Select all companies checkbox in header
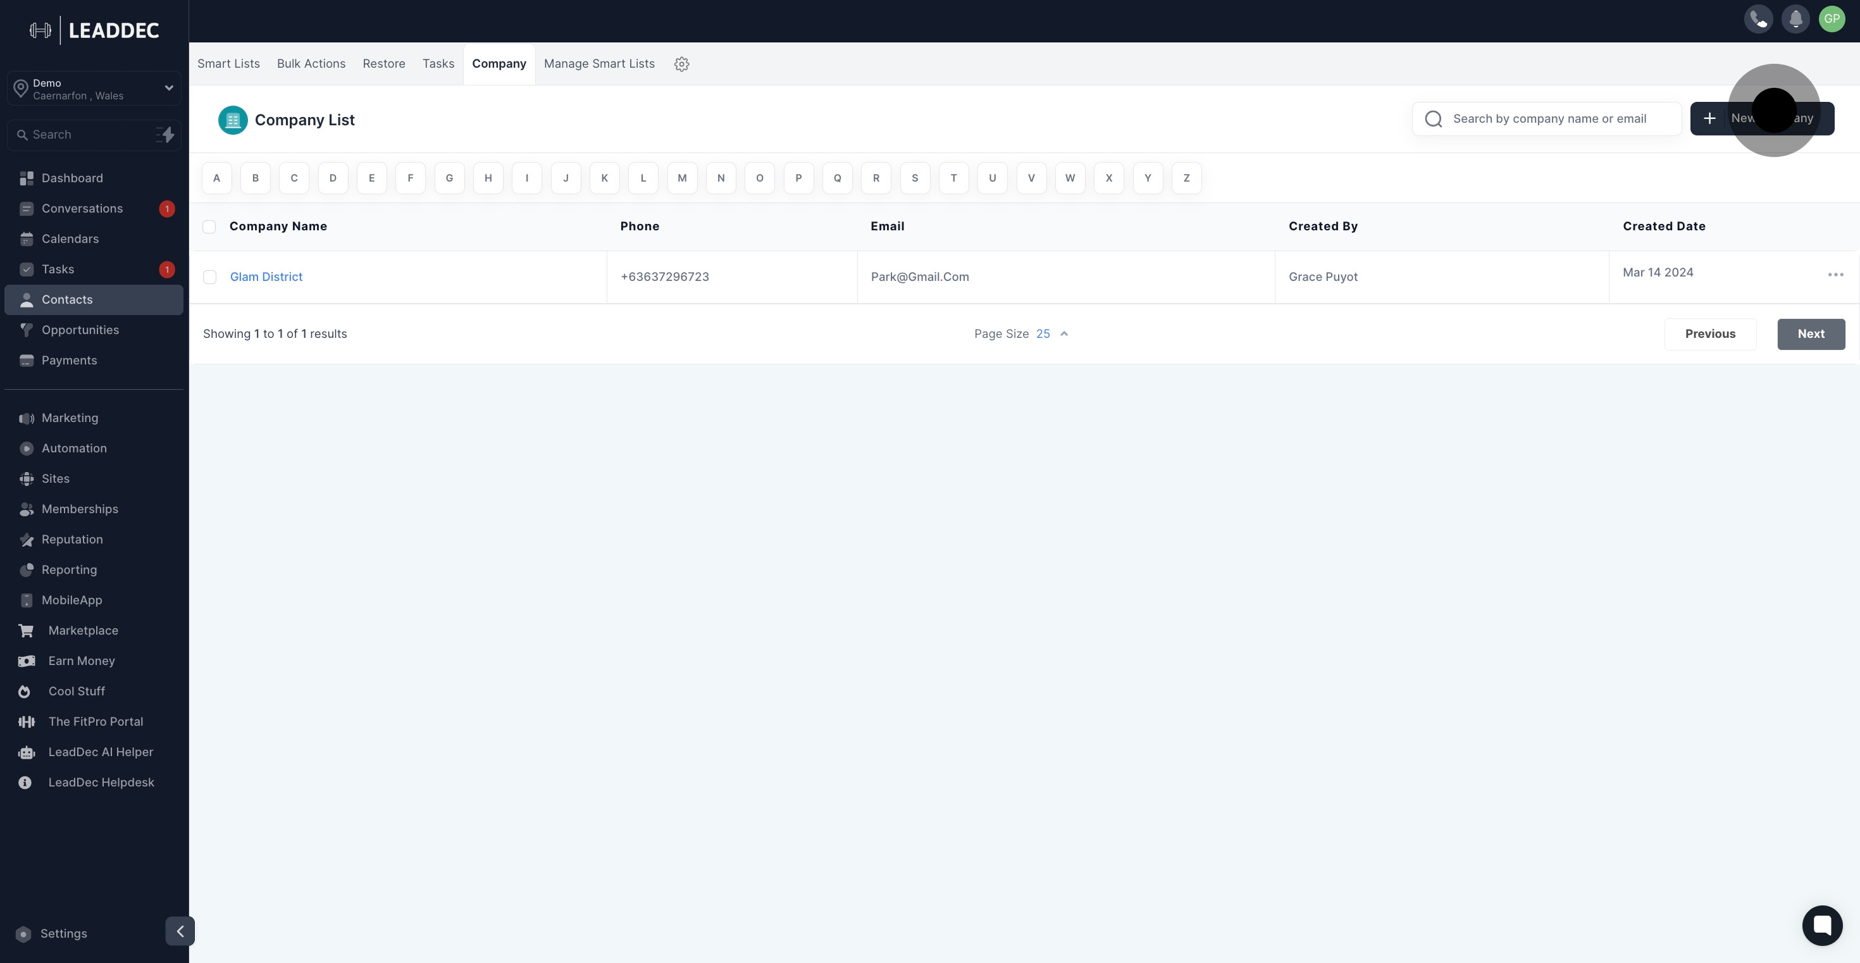Screen dimensions: 1860x963 point(209,227)
